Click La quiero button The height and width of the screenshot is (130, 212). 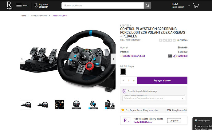pyautogui.click(x=174, y=120)
